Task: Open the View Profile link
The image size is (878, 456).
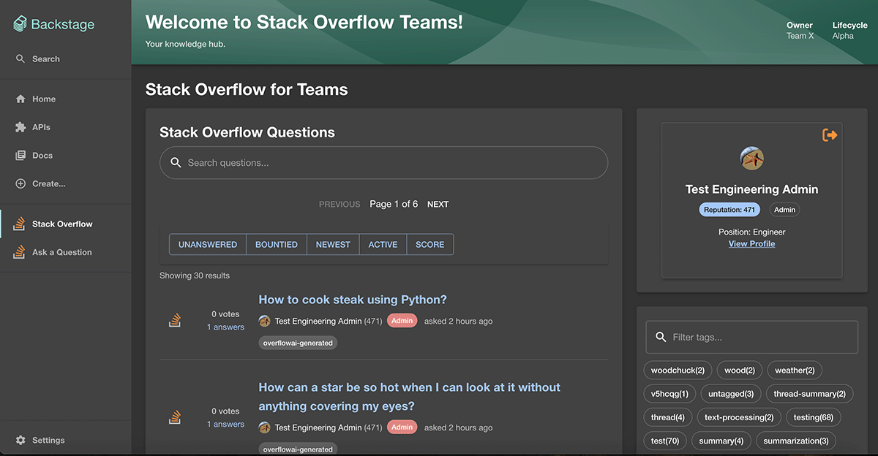Action: tap(751, 244)
